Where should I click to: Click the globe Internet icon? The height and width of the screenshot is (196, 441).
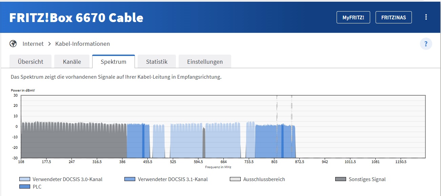pyautogui.click(x=13, y=44)
